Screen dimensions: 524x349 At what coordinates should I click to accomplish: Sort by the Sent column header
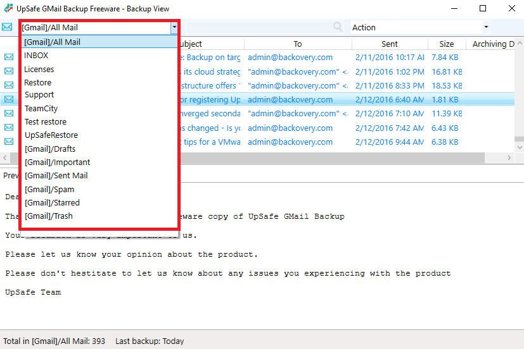(x=390, y=44)
